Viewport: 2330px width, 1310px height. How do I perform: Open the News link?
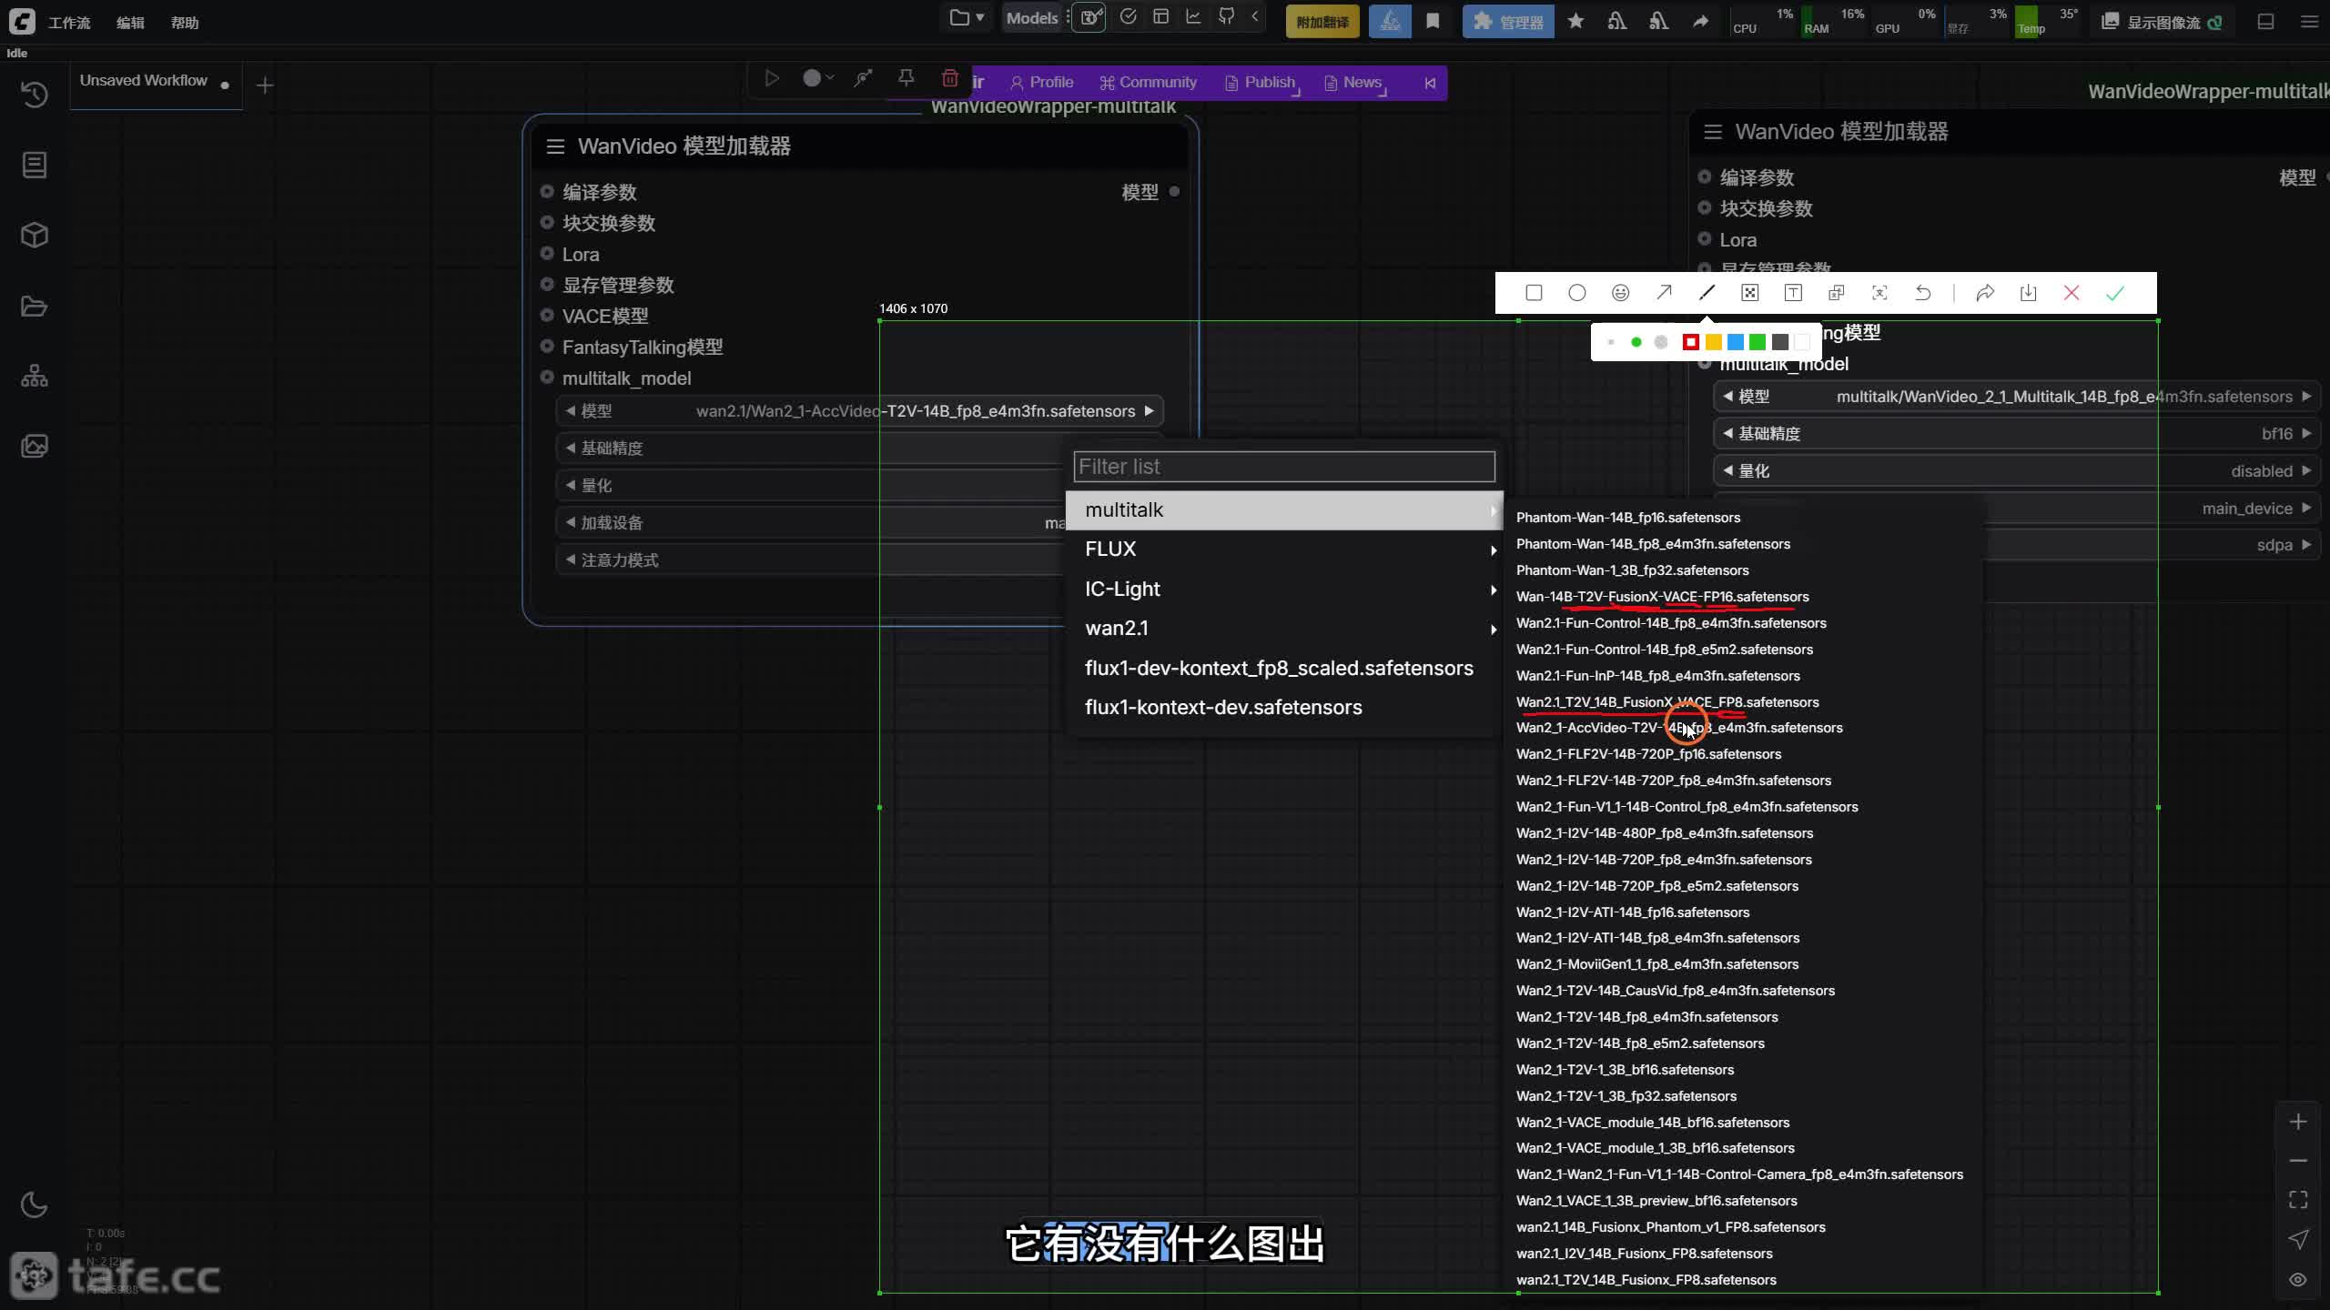(1354, 83)
